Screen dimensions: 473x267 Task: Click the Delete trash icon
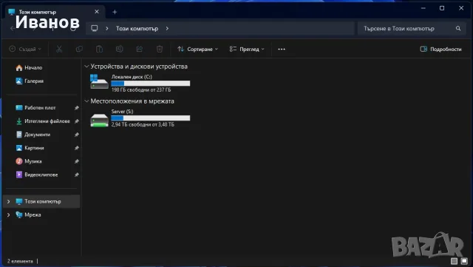[160, 49]
